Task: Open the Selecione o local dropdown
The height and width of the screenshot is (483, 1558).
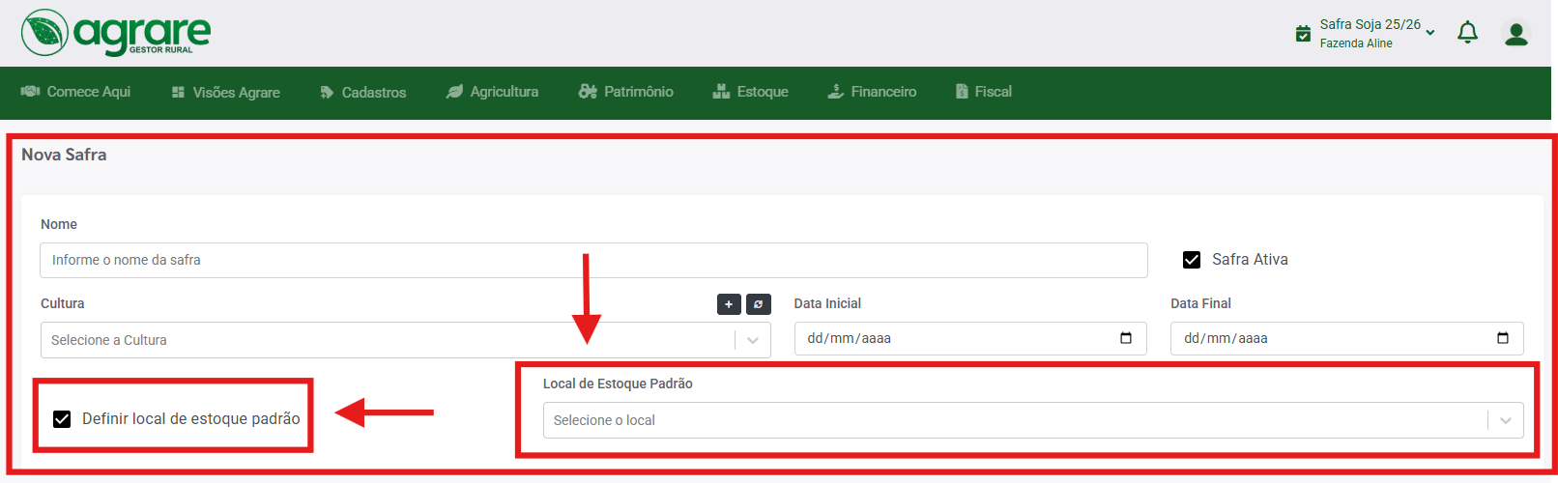Action: [1033, 420]
